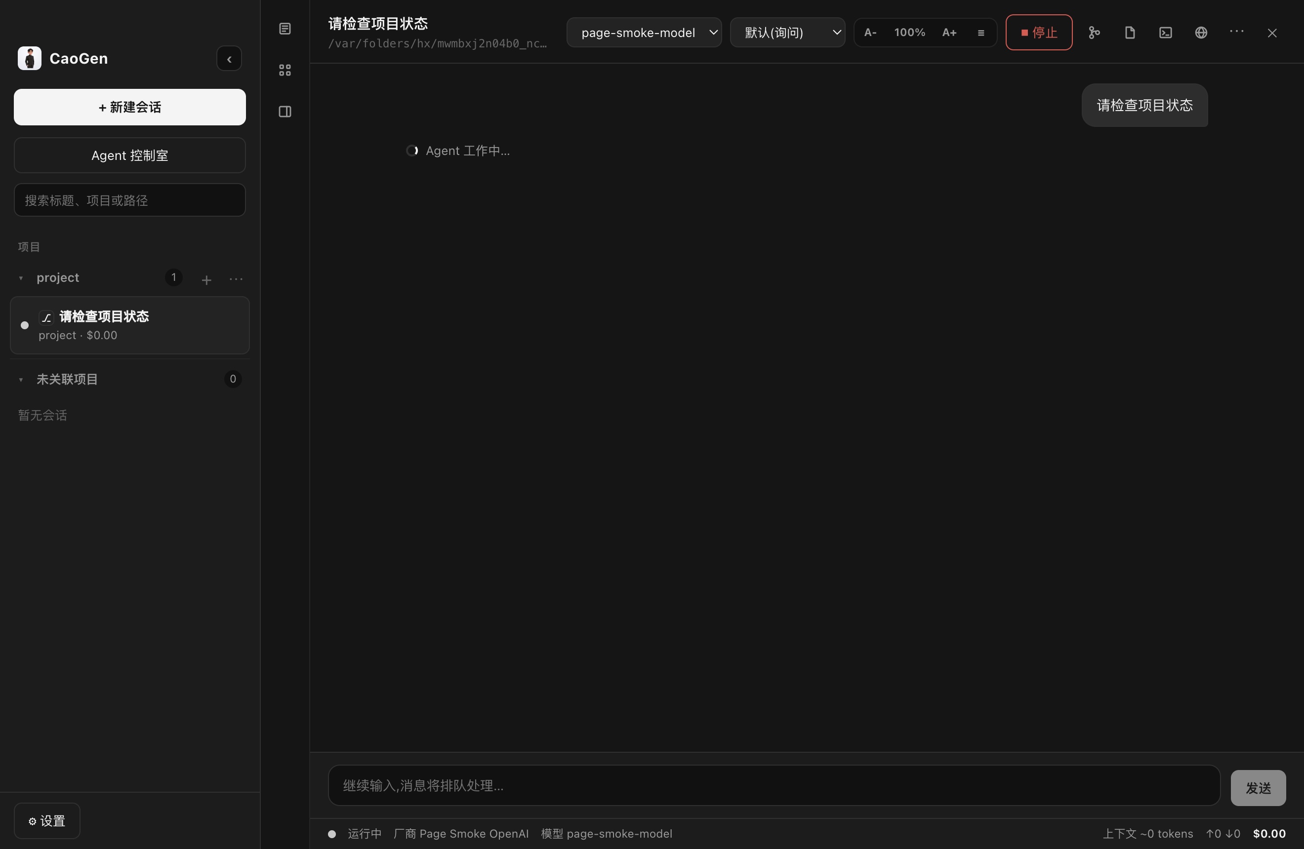
Task: Click 厂商 Page Smoke OpenAI in the status bar
Action: [461, 833]
